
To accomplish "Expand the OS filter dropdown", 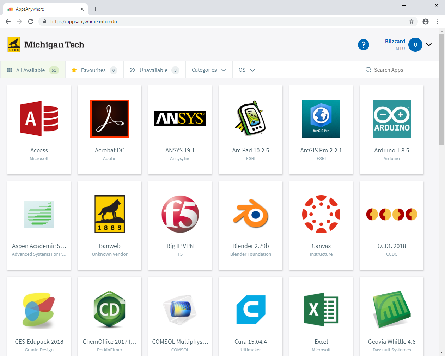I will pos(247,70).
